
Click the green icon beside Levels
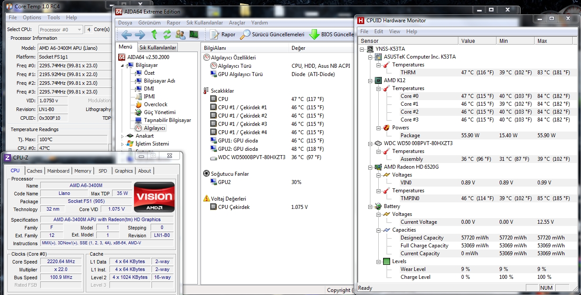(386, 261)
